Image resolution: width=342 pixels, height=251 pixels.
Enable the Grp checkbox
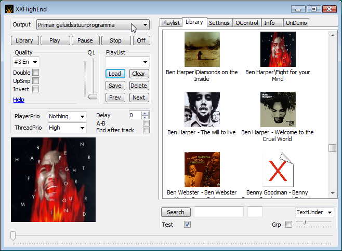point(288,224)
